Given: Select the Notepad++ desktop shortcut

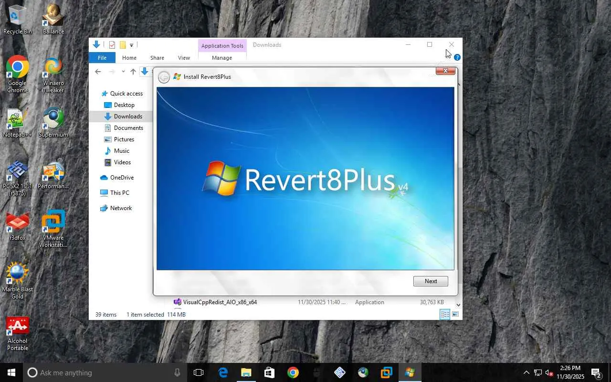Looking at the screenshot, I should 18,123.
